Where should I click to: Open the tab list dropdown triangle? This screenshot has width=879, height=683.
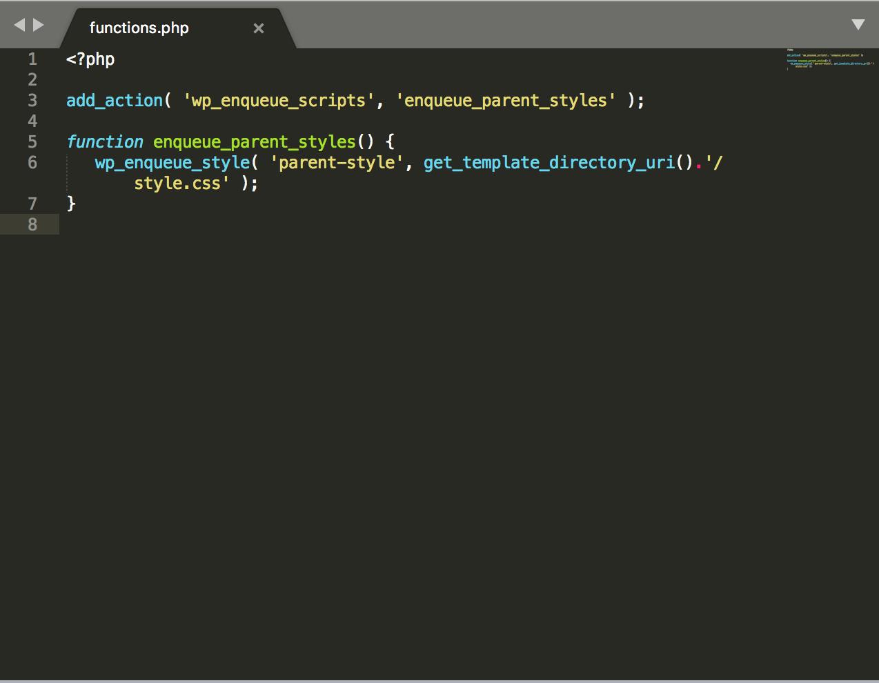tap(858, 25)
